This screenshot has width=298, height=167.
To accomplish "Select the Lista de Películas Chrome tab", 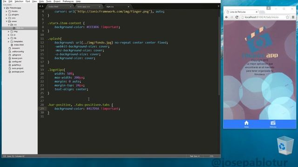I will (242, 12).
